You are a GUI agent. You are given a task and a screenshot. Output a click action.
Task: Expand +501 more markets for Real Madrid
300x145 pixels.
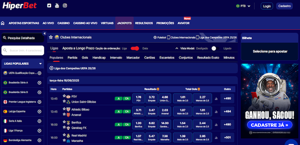coord(227,138)
